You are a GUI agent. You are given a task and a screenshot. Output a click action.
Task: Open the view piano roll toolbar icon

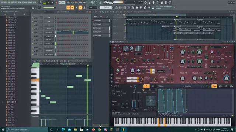121,7
